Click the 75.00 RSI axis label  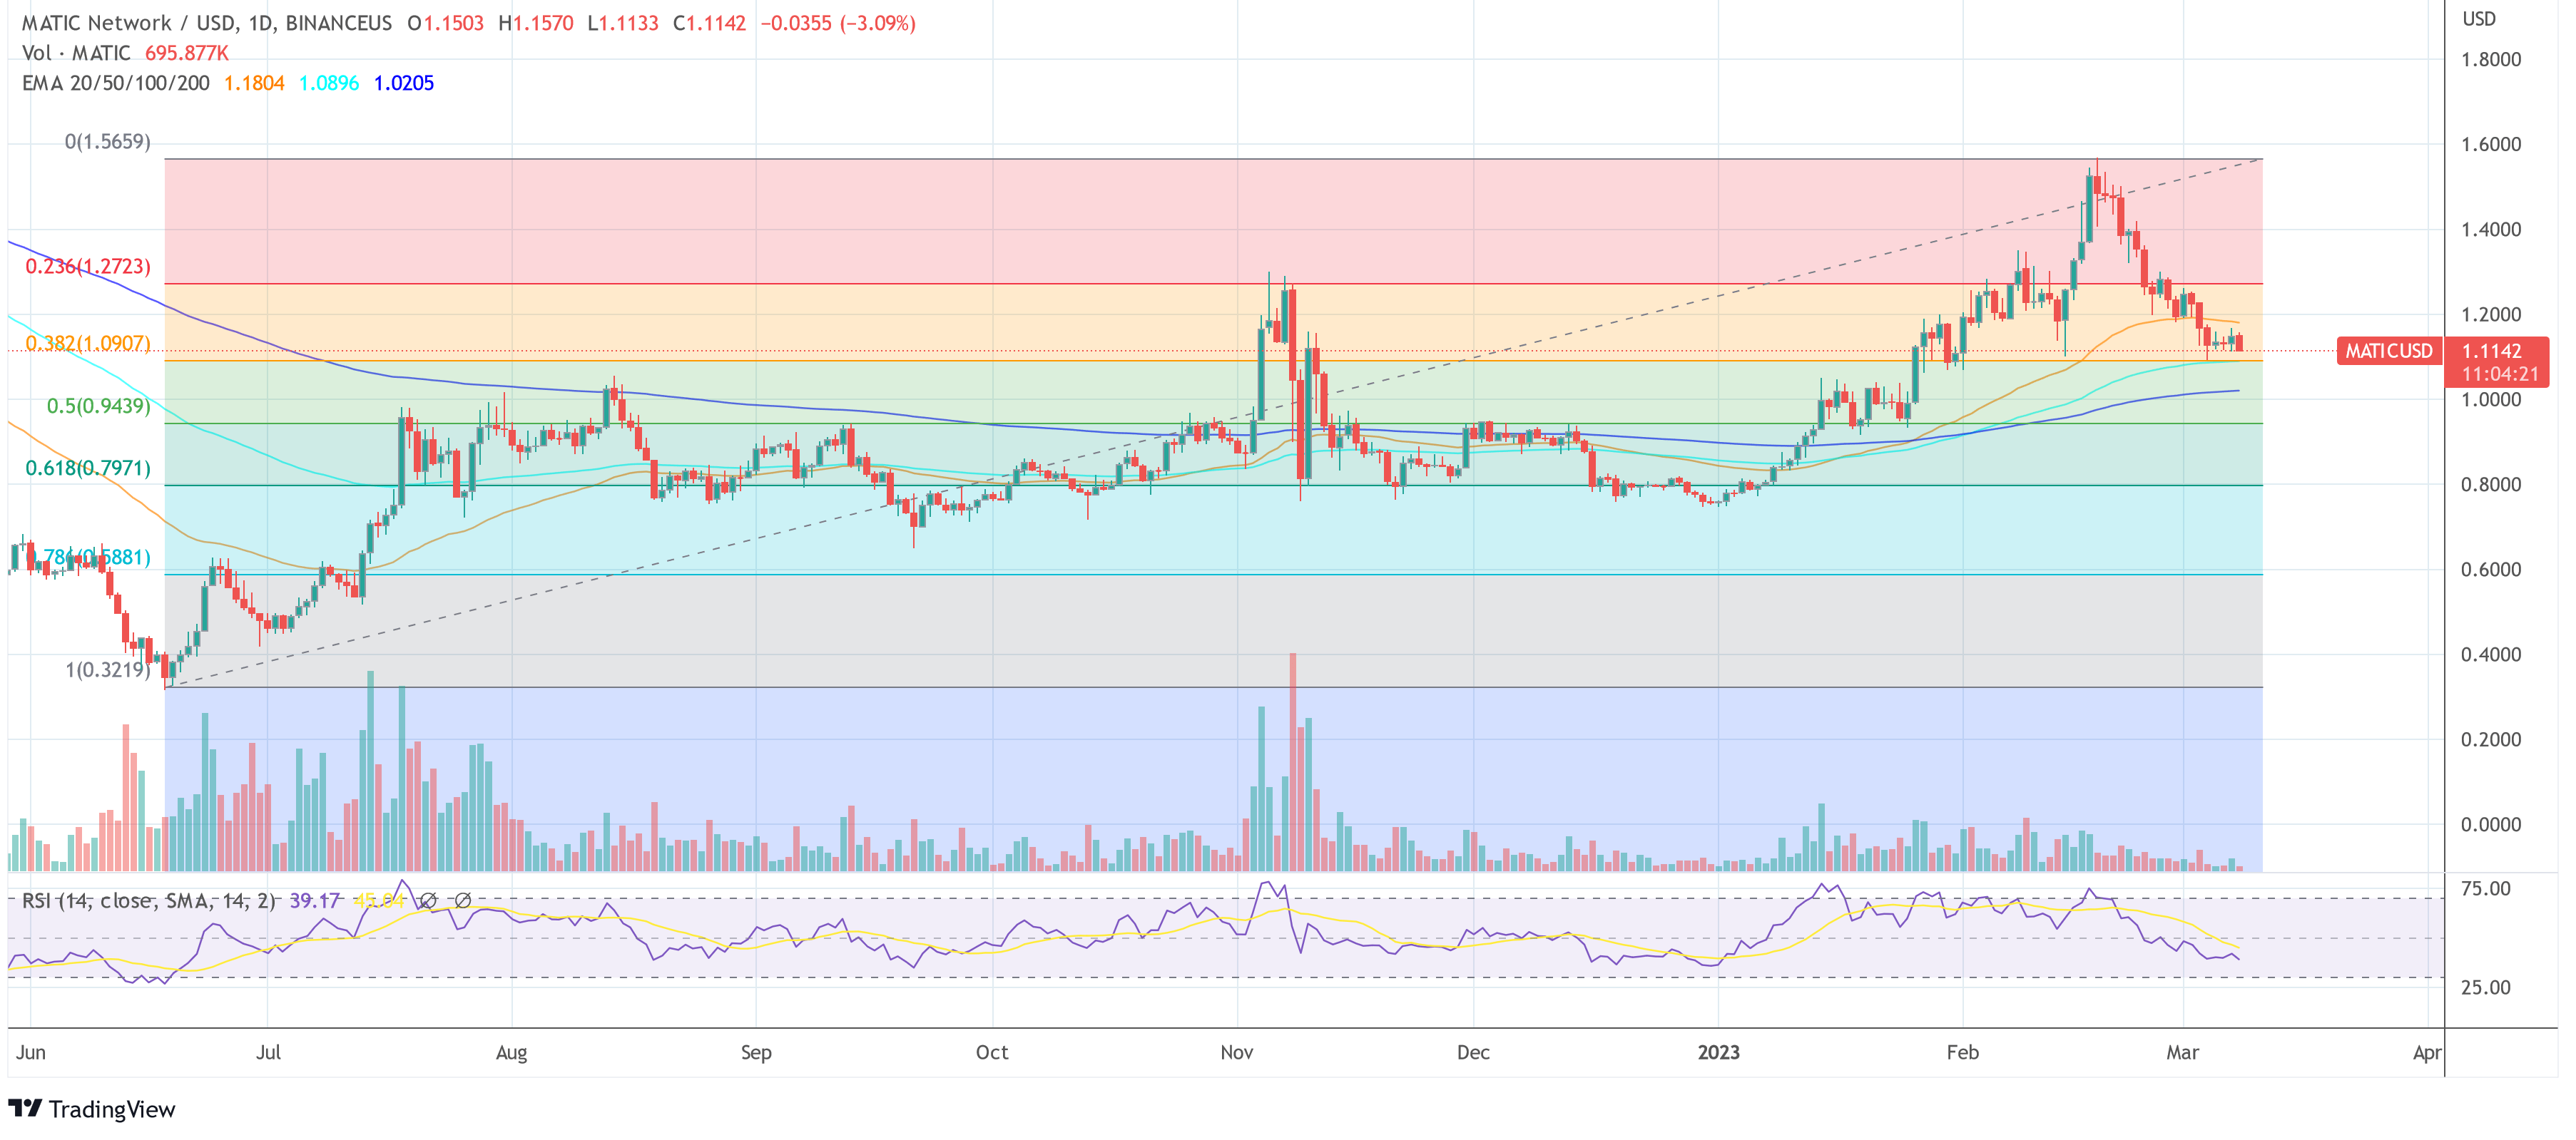click(2486, 889)
